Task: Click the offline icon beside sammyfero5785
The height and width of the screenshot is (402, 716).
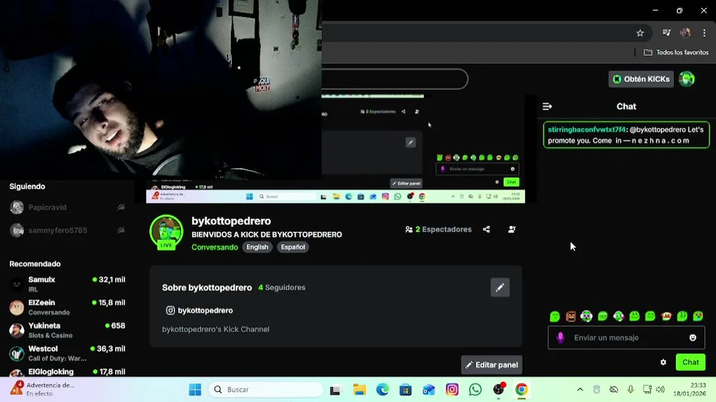Action: coord(121,230)
